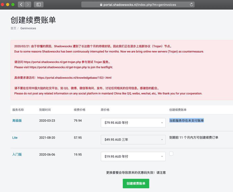This screenshot has height=192, width=233.
Task: Click expiry date 2020-06-06
Action: tap(47, 154)
